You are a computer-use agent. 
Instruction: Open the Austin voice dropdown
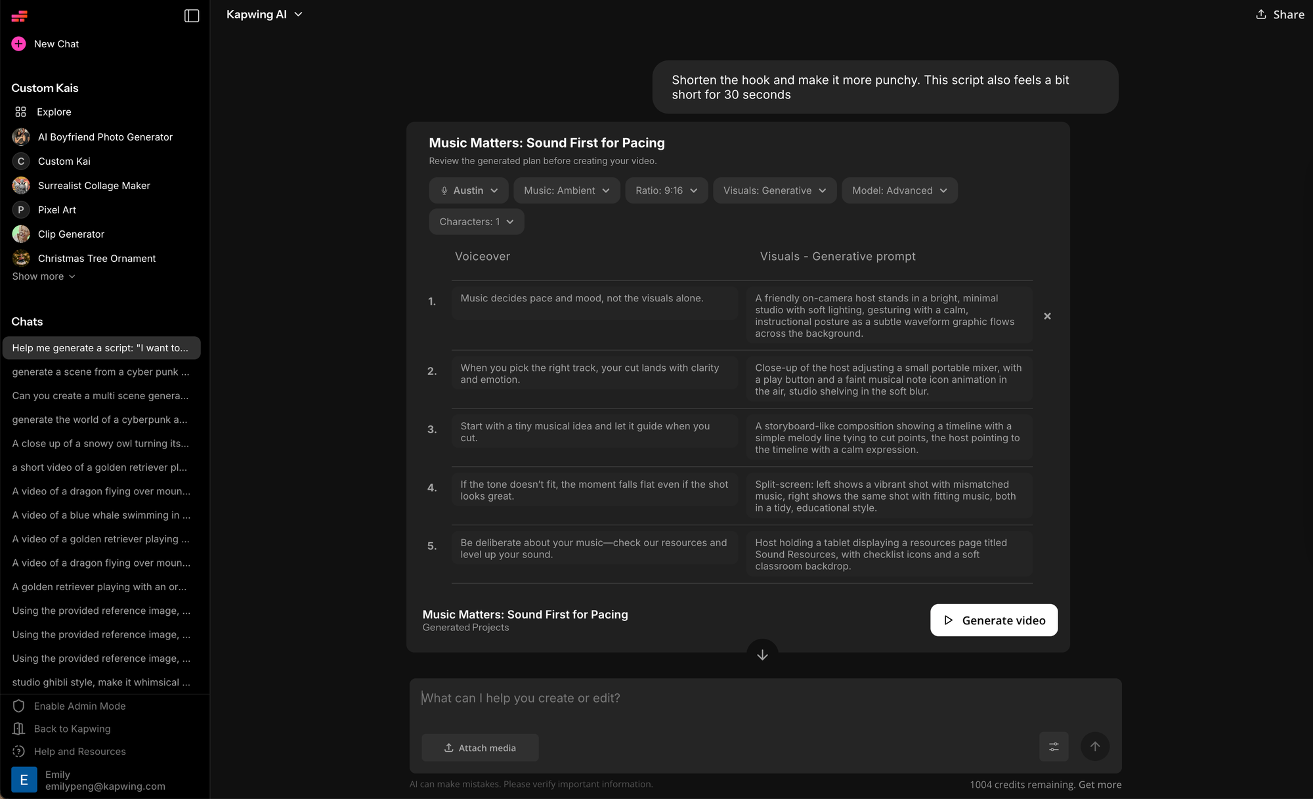point(469,190)
